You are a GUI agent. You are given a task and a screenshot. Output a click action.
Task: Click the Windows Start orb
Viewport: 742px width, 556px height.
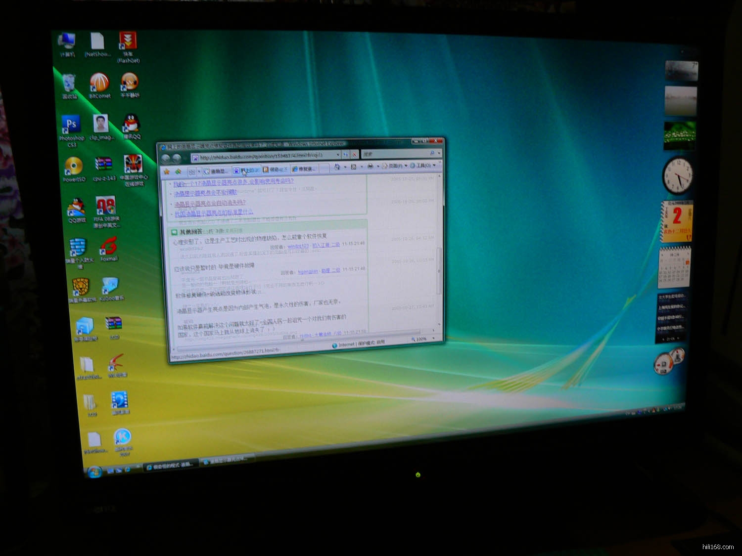click(94, 472)
